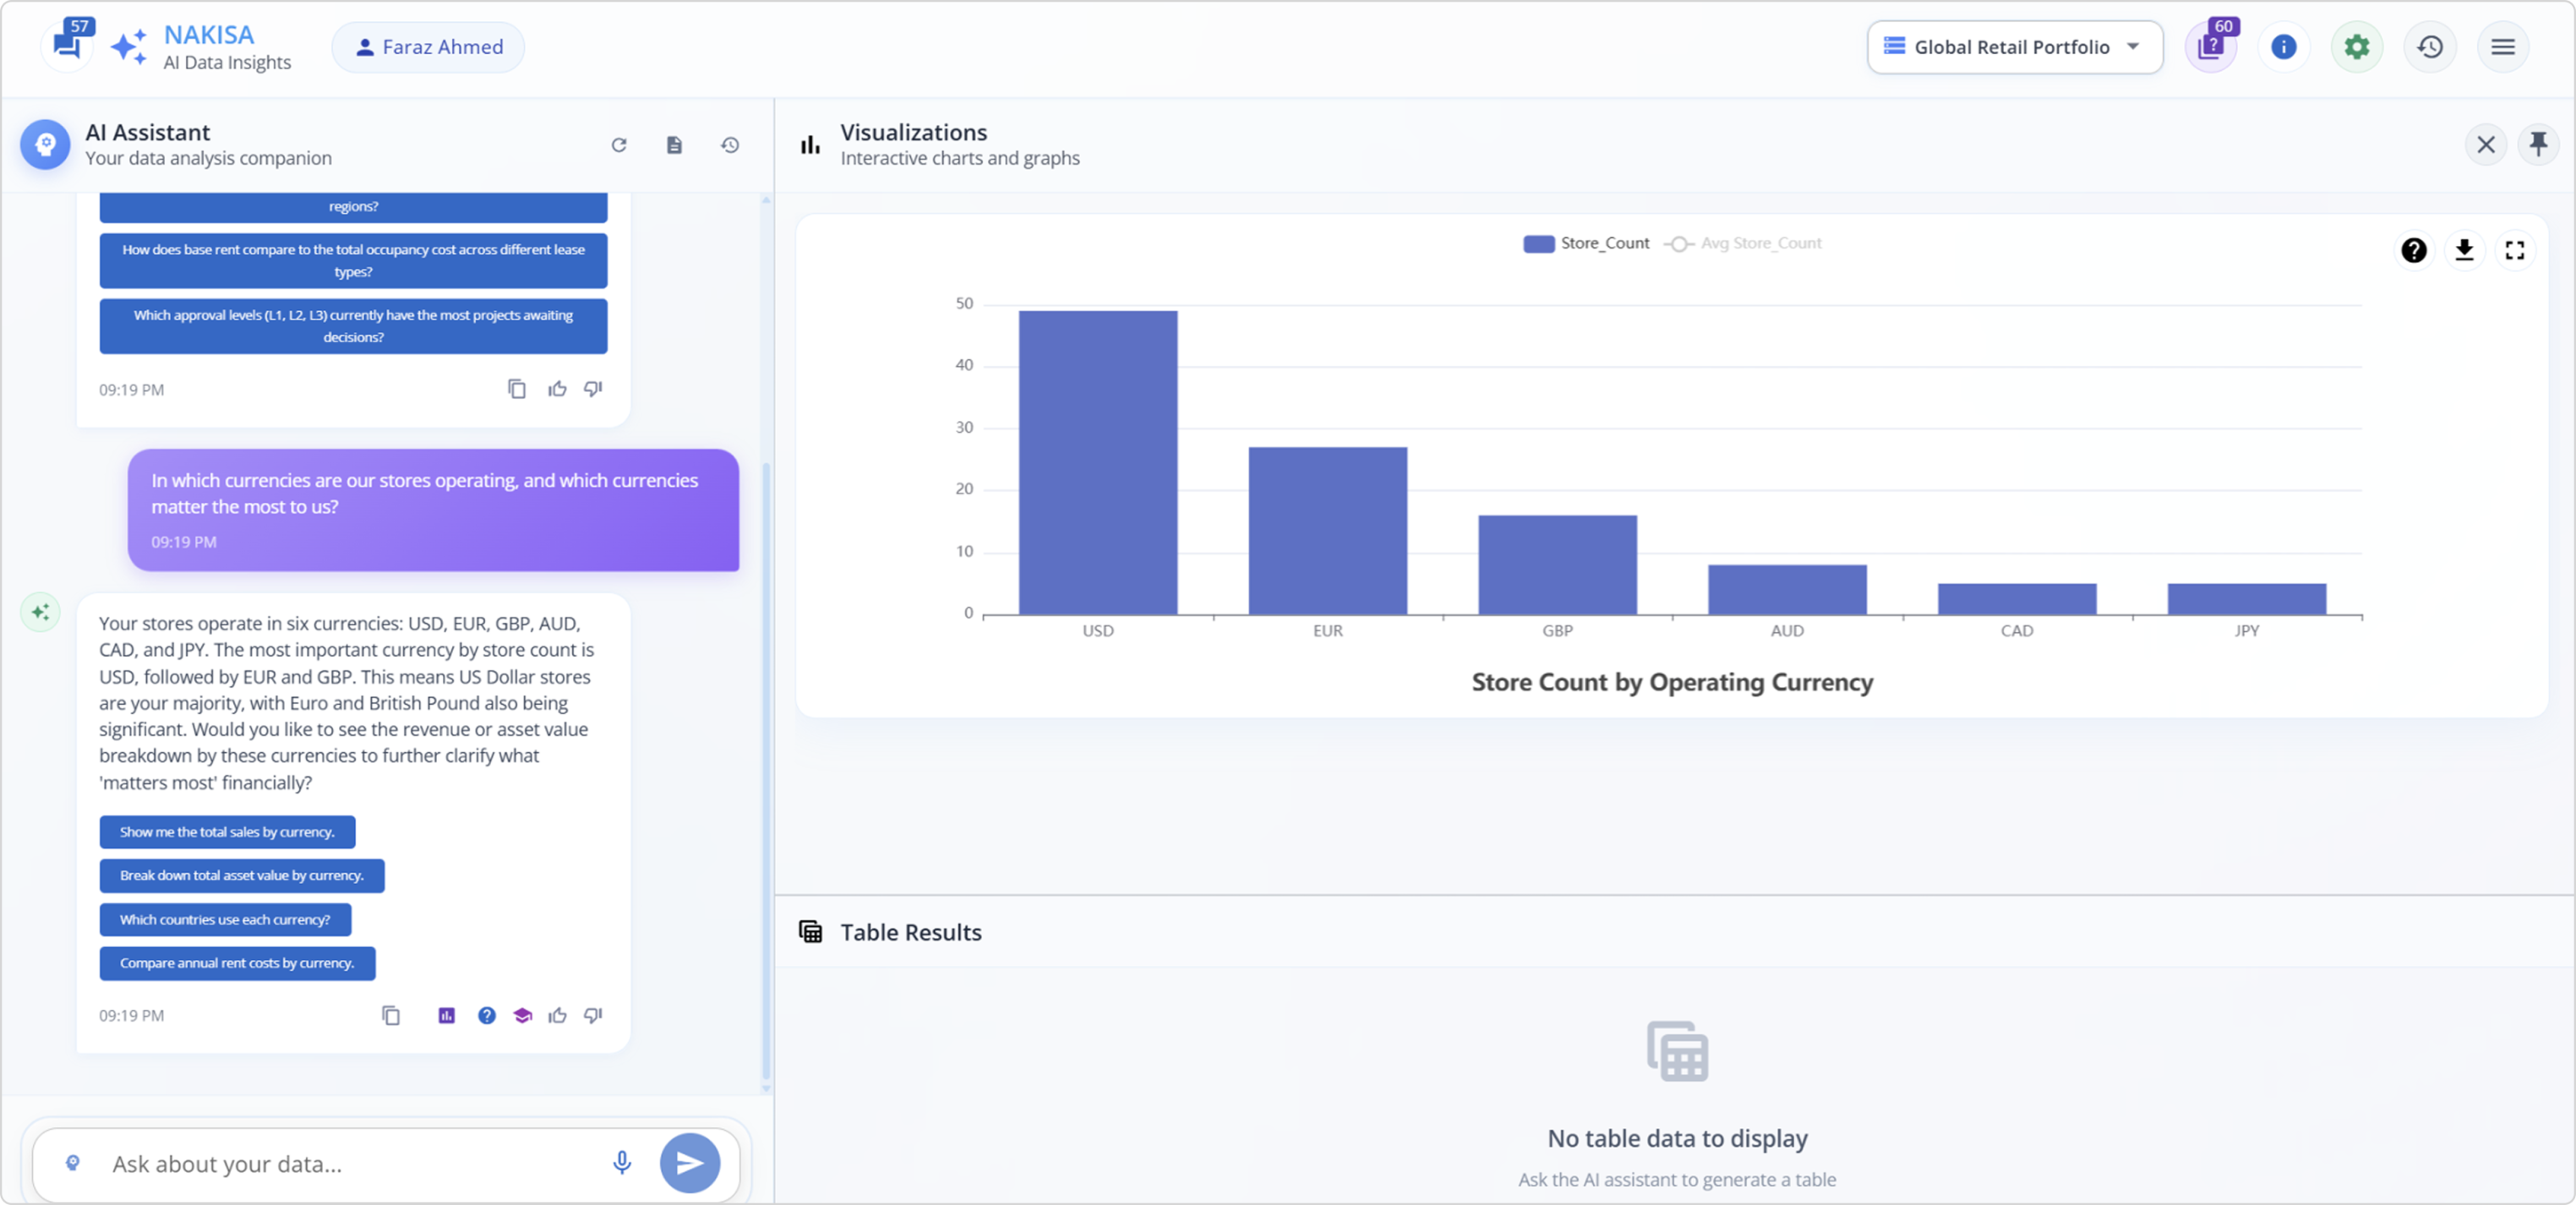The width and height of the screenshot is (2576, 1205).
Task: Thumbs up the currencies response
Action: (x=557, y=1015)
